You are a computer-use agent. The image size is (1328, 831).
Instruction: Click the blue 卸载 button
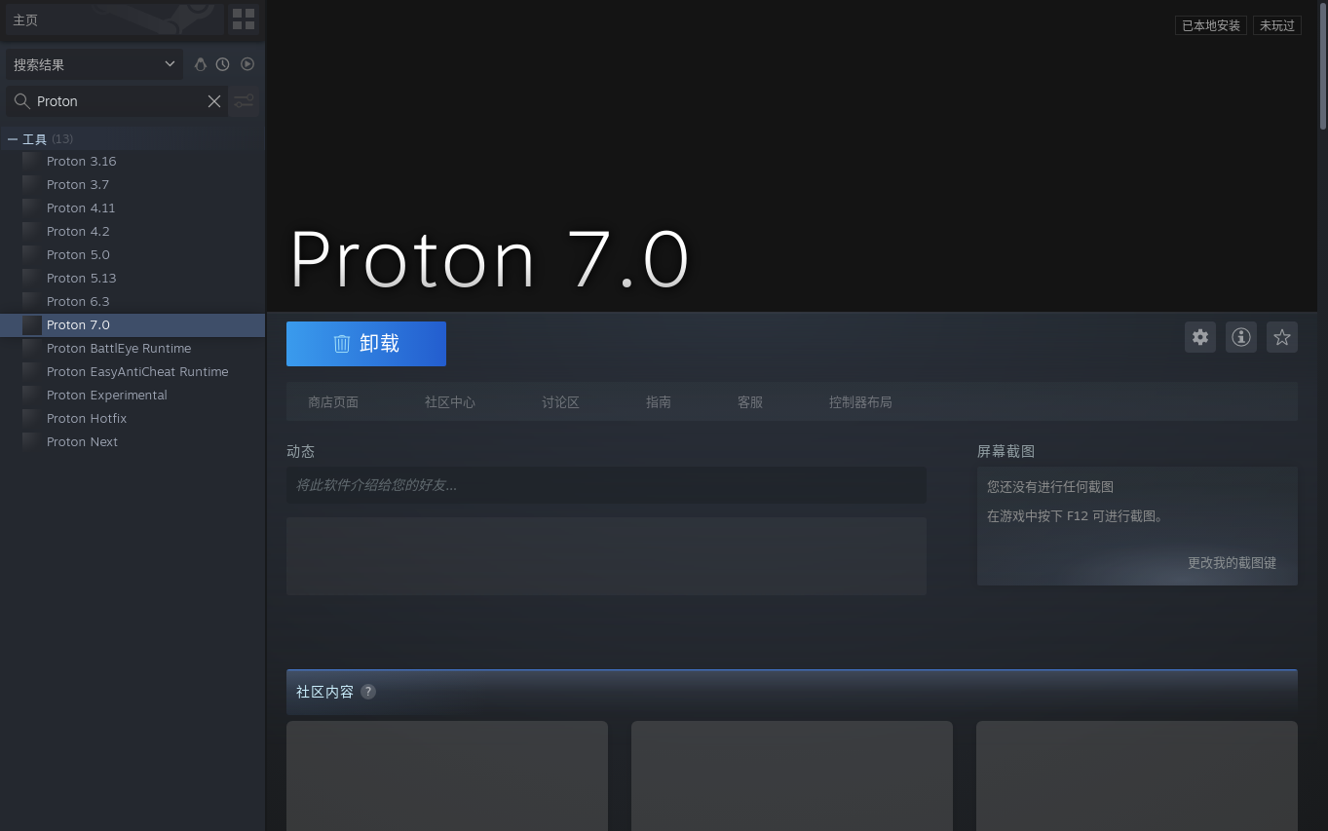pyautogui.click(x=366, y=344)
